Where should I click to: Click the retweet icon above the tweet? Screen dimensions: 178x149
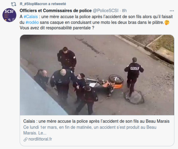[x=14, y=4]
